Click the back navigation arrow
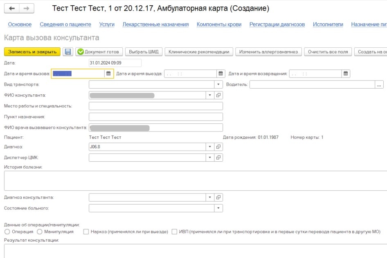This screenshot has width=387, height=258. [12, 9]
